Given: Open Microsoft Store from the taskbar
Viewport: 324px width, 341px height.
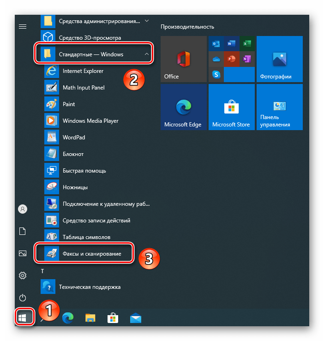Looking at the screenshot, I should tap(113, 318).
